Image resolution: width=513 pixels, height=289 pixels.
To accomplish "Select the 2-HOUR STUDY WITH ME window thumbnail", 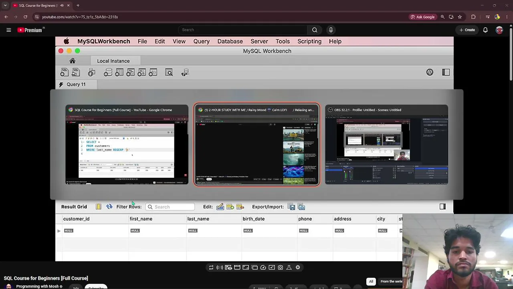I will click(x=257, y=144).
